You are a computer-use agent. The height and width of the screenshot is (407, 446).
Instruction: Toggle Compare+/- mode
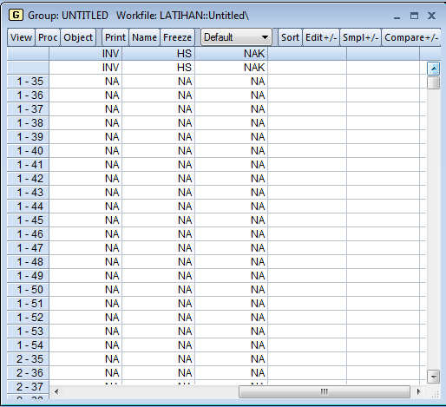tap(411, 37)
